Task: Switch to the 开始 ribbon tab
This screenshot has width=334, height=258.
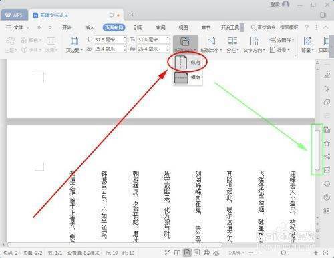Action: coord(67,27)
